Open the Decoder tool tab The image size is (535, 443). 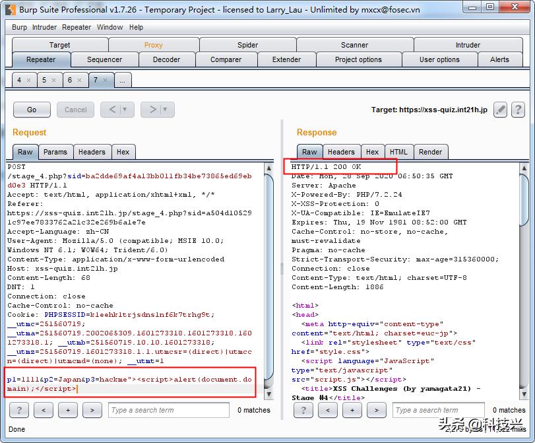point(166,59)
